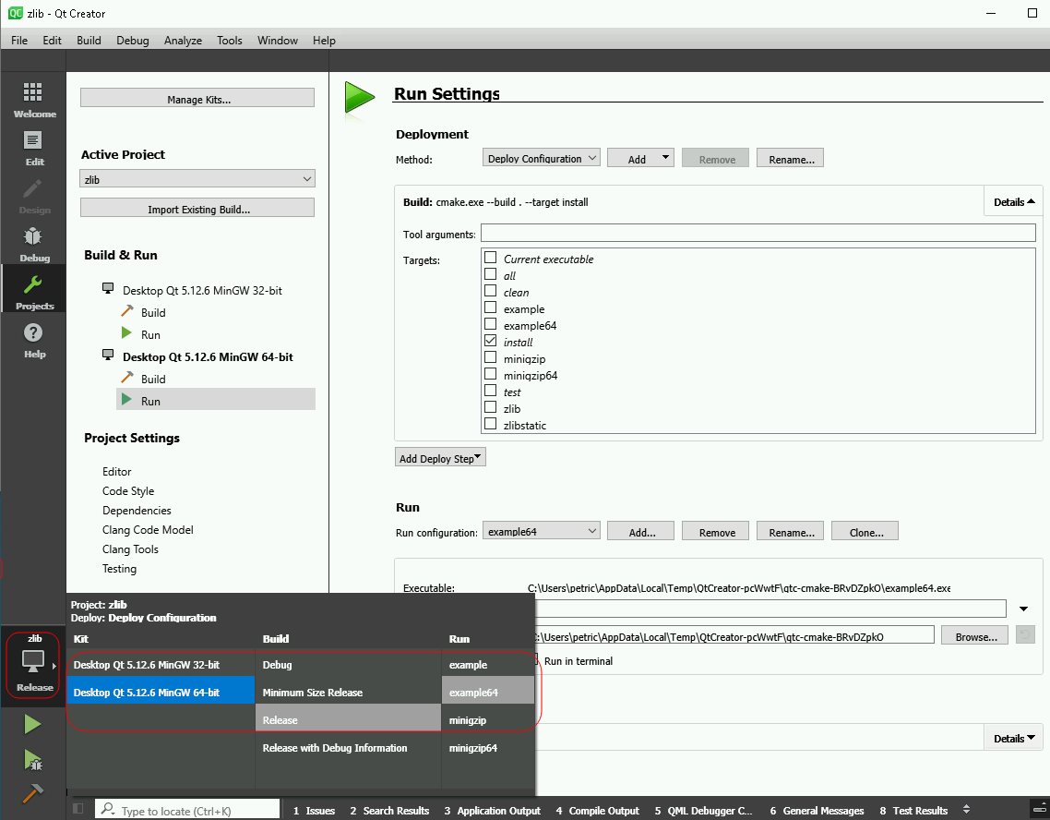Viewport: 1050px width, 820px height.
Task: Check the example64 target
Action: click(x=490, y=324)
